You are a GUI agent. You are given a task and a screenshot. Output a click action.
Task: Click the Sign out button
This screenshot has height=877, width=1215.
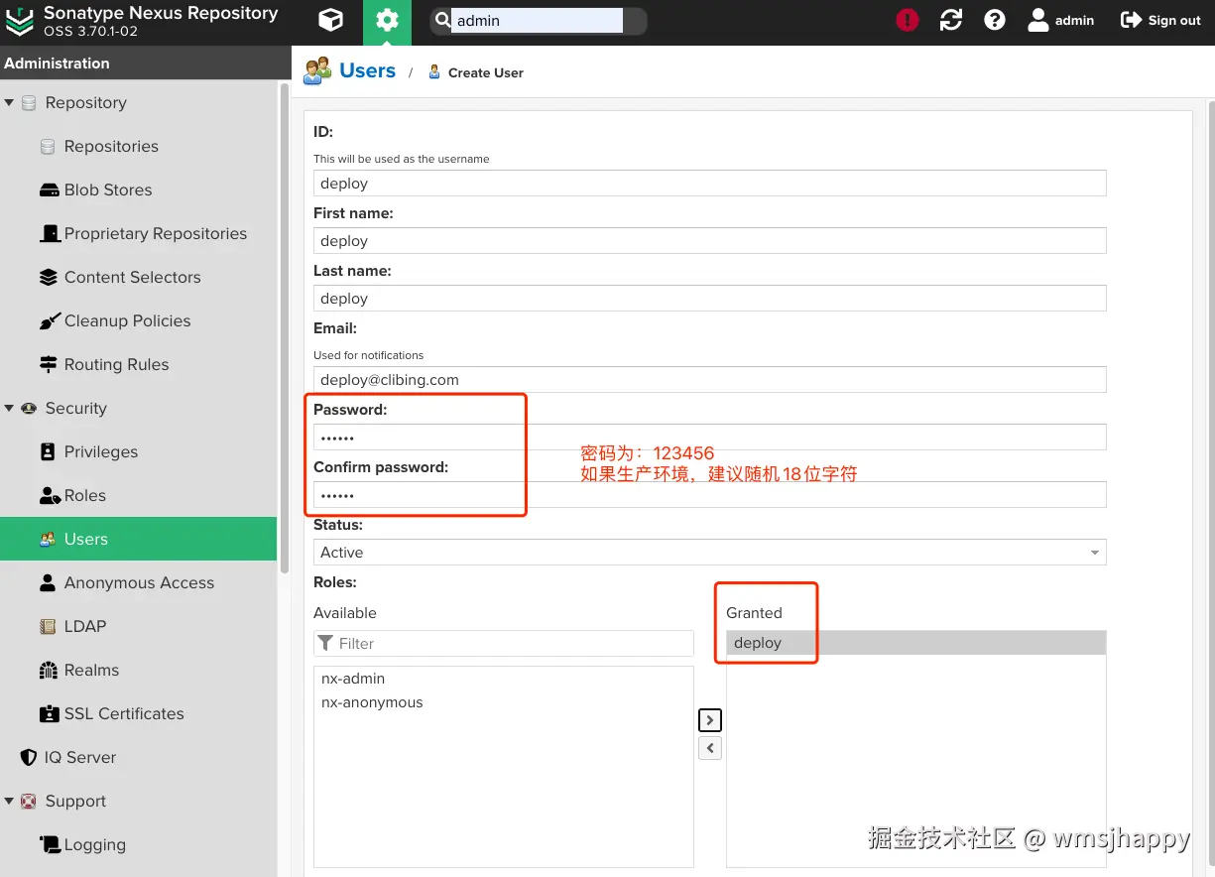tap(1160, 21)
